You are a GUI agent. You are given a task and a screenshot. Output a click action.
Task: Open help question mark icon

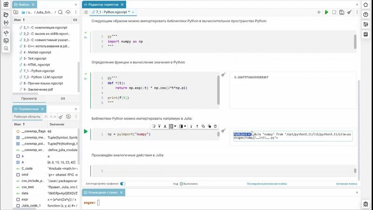click(366, 14)
